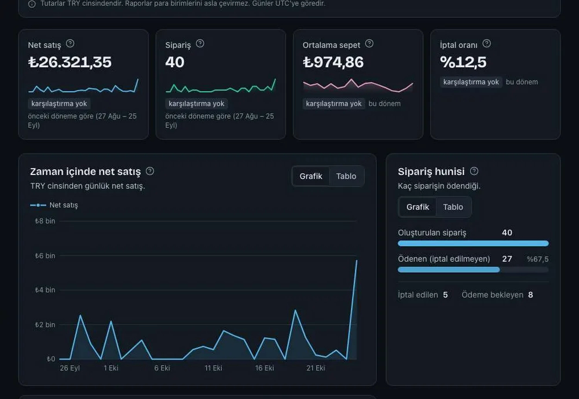Click help icon next to Sipariş hunisi

474,171
